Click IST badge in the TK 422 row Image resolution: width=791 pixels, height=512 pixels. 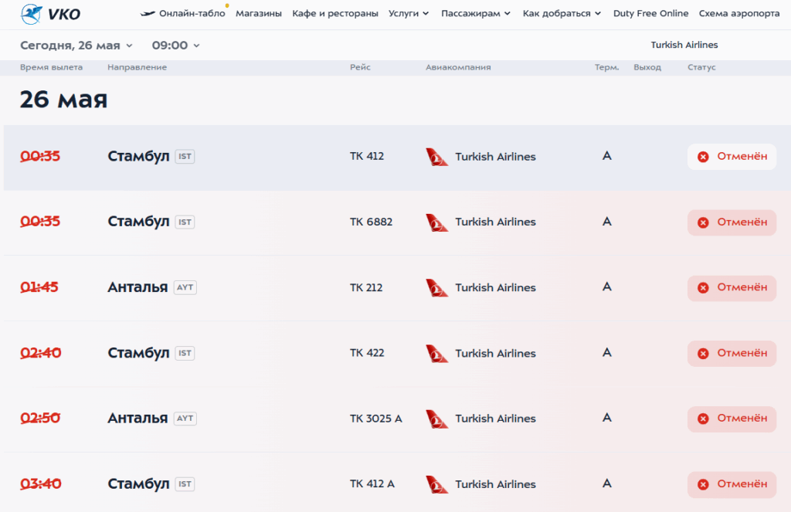click(185, 353)
